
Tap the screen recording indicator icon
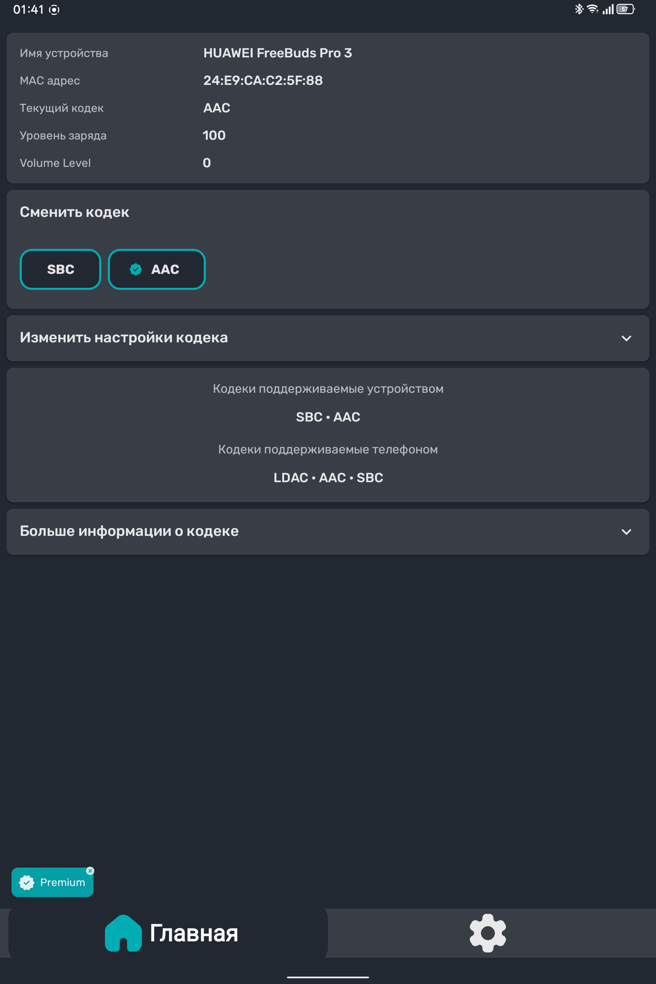[x=55, y=9]
